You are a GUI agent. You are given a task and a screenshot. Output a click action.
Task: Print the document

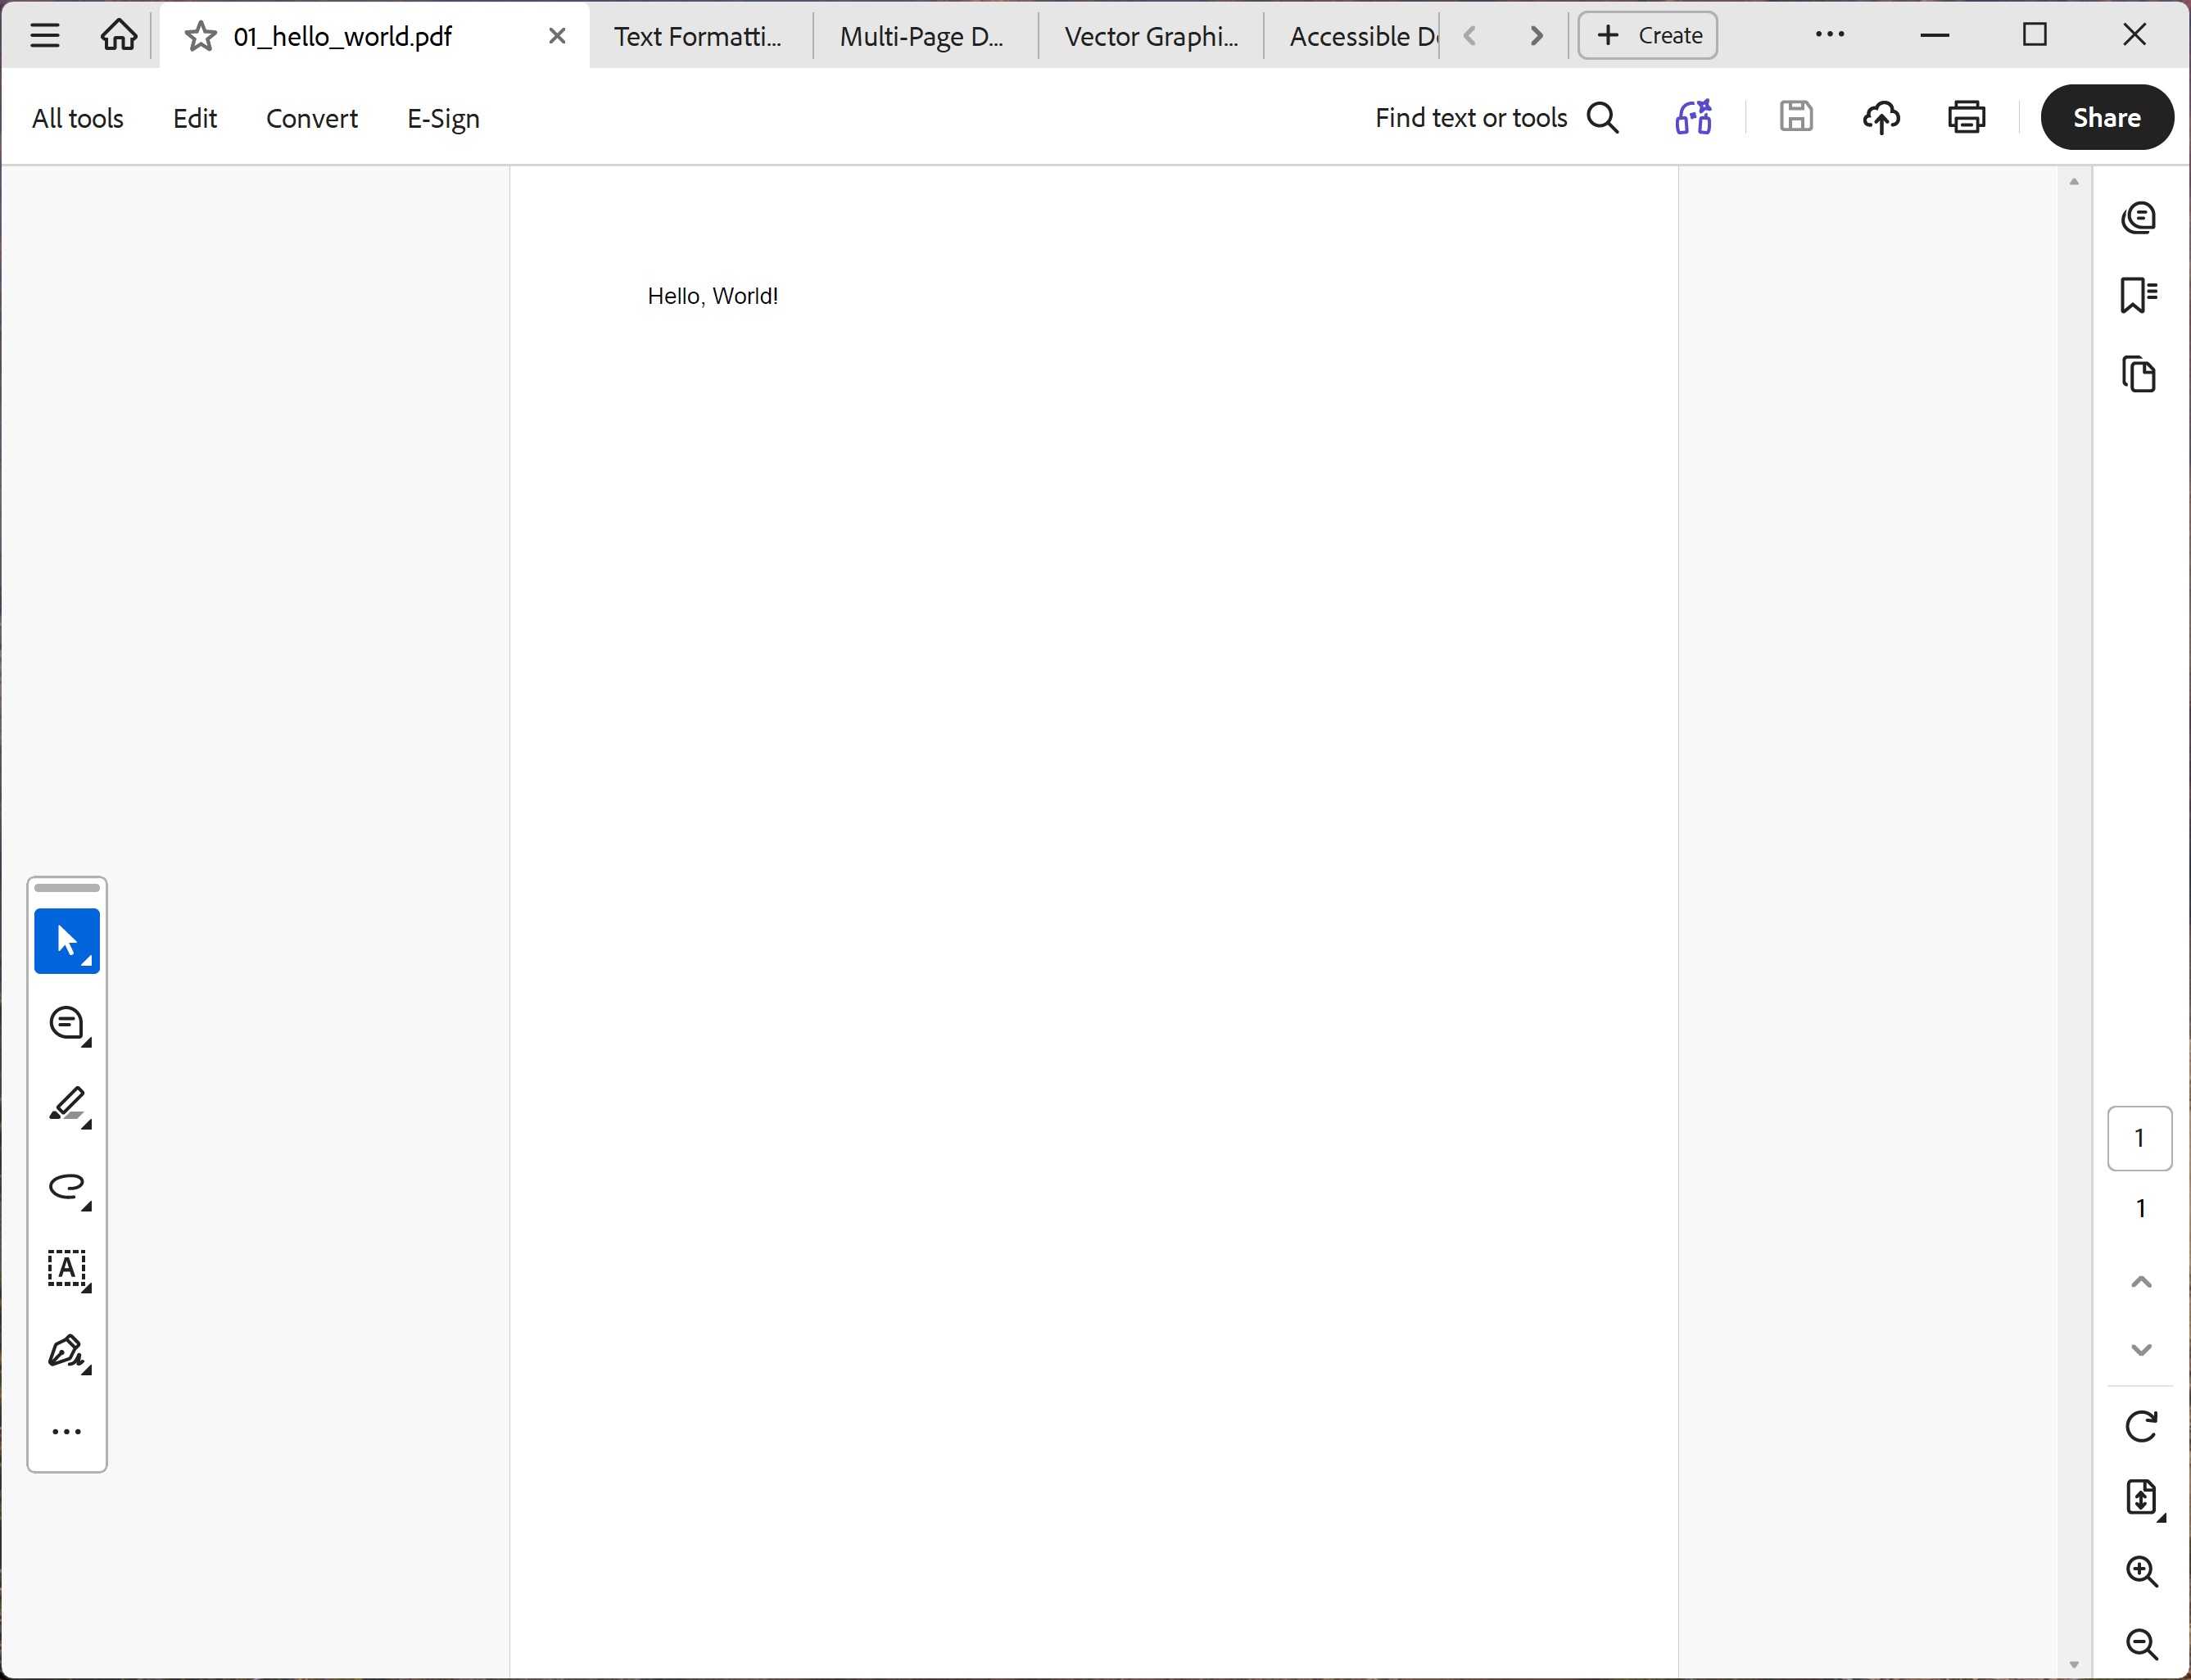coord(1966,117)
